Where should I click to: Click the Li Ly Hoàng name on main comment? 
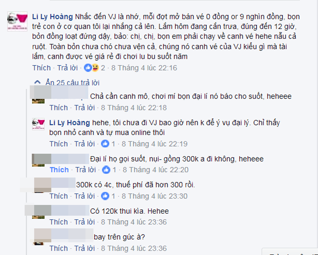(52, 17)
